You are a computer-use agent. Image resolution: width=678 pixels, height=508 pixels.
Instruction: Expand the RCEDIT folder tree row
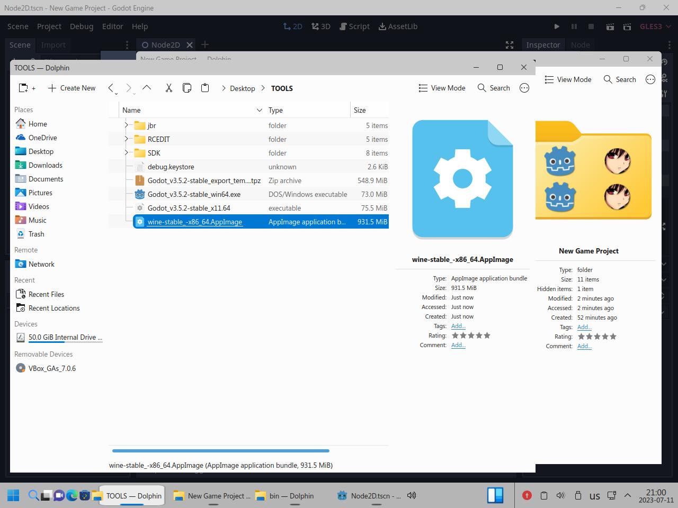(126, 139)
